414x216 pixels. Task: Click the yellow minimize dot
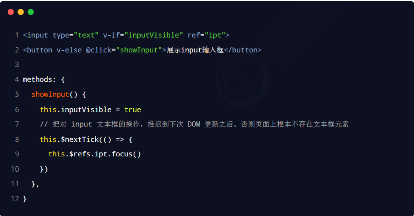pyautogui.click(x=21, y=12)
